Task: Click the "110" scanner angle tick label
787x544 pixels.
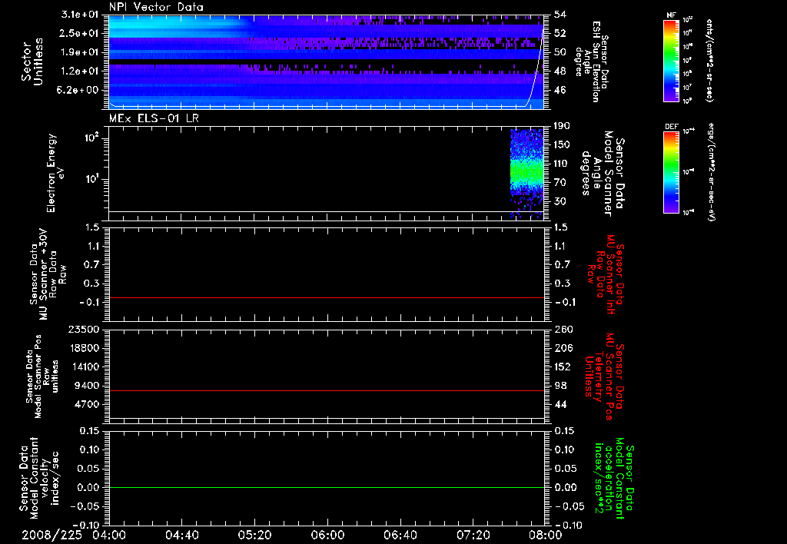Action: tap(562, 164)
